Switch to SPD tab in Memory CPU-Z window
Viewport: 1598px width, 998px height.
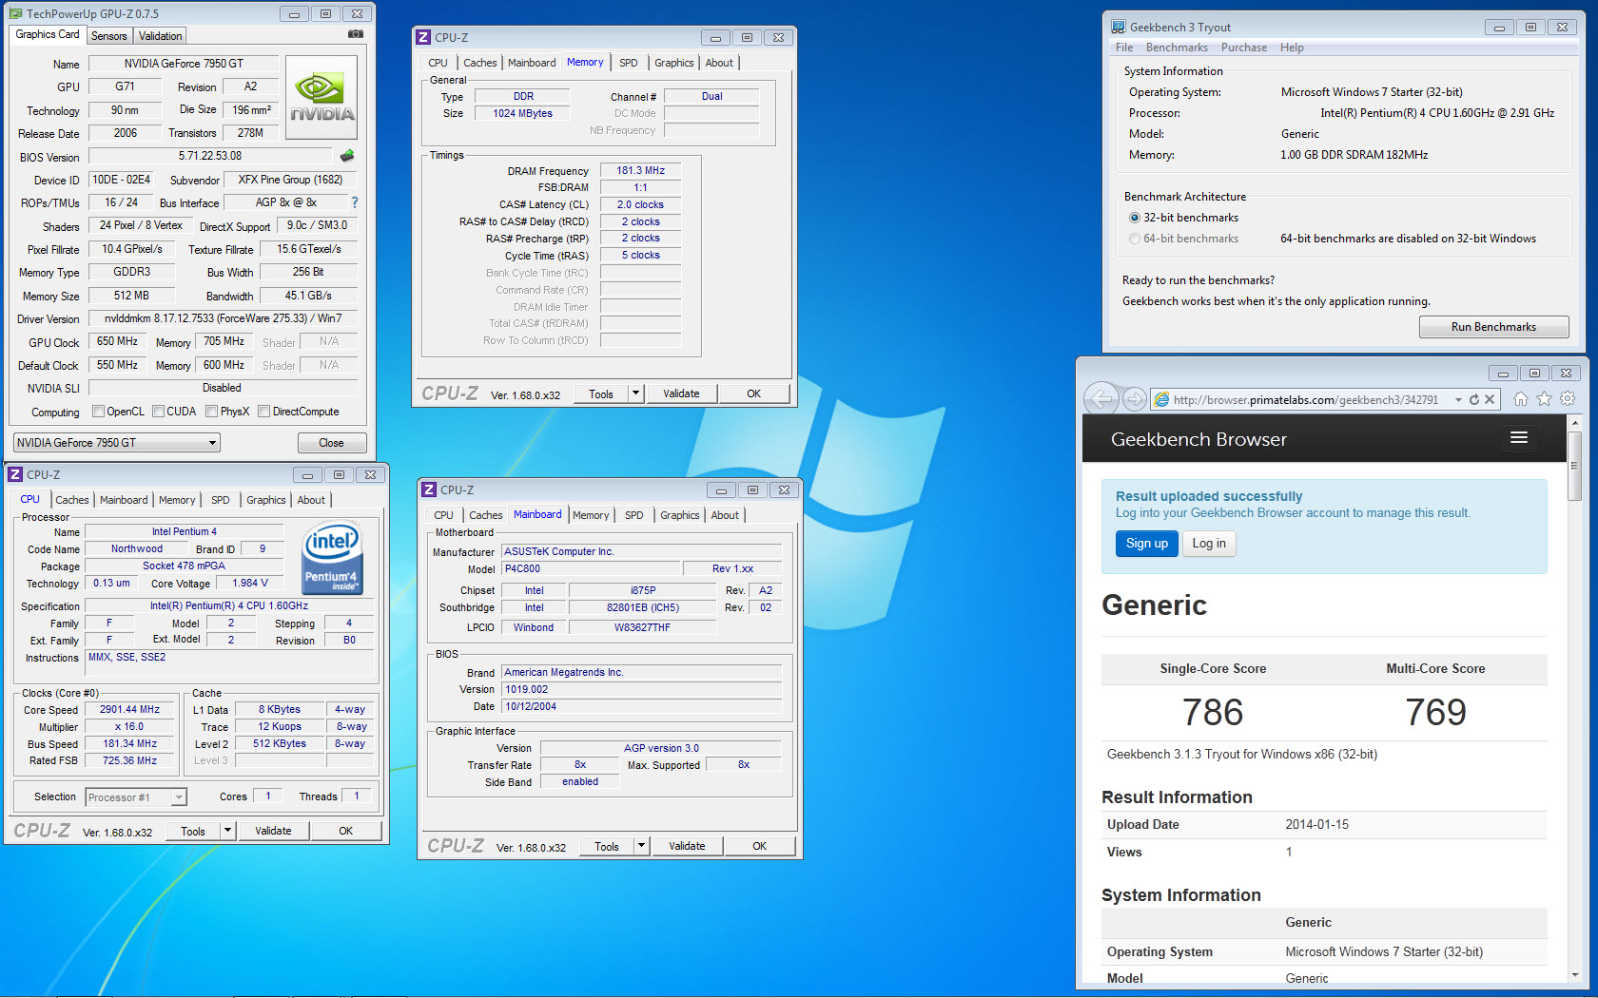[629, 63]
